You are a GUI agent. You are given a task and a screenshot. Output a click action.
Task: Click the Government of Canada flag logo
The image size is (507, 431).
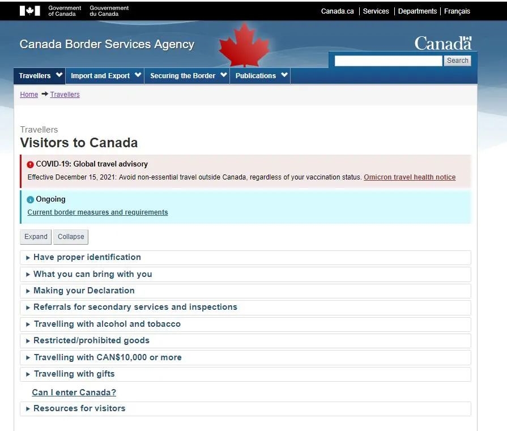pos(29,11)
